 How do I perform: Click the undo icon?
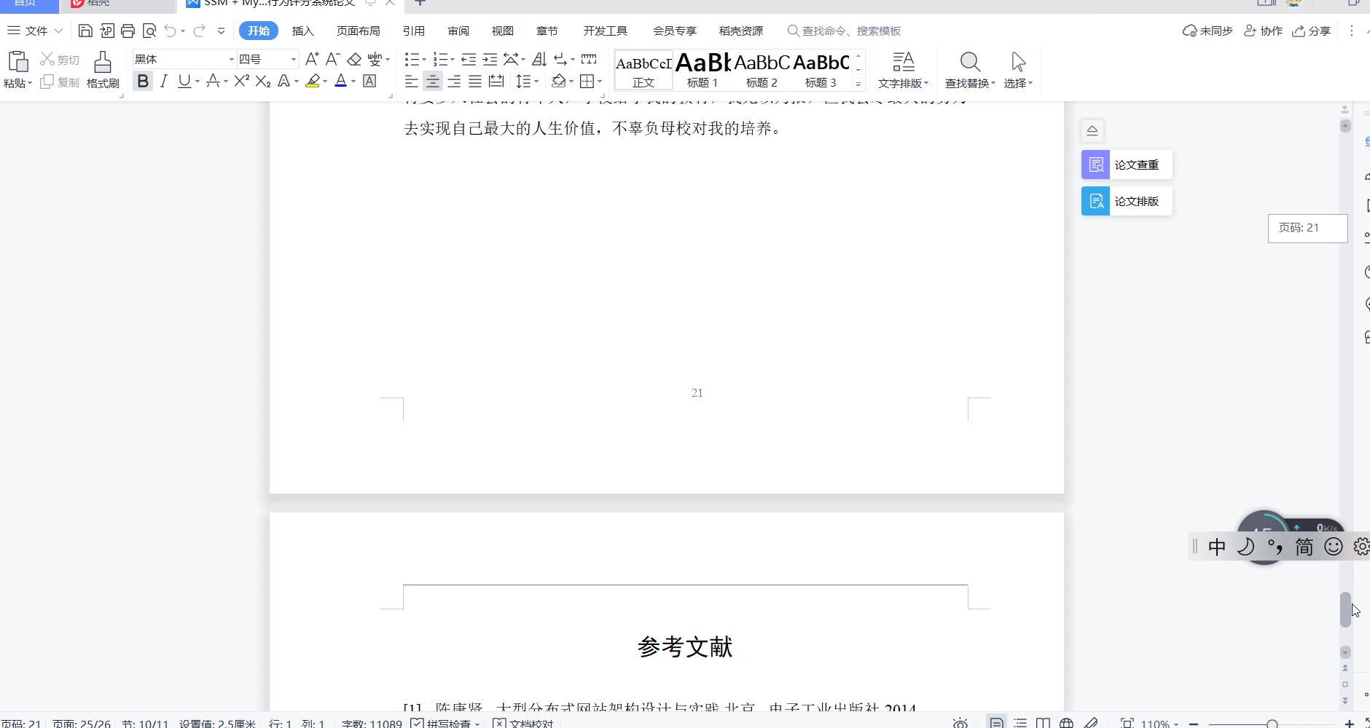click(170, 31)
